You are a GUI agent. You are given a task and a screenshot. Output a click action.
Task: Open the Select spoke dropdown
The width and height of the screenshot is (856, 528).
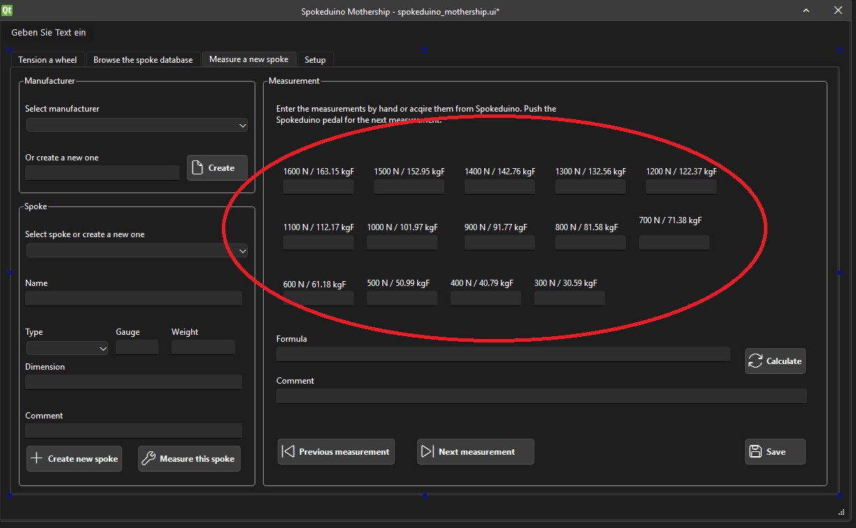(x=137, y=250)
